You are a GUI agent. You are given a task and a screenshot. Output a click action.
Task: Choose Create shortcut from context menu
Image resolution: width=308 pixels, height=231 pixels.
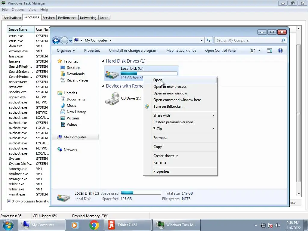pyautogui.click(x=180, y=156)
